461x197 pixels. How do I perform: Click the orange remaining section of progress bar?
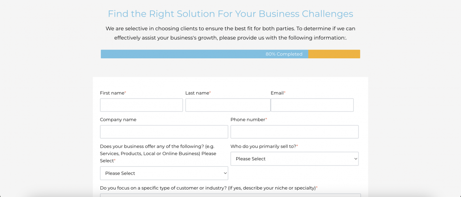tap(334, 54)
